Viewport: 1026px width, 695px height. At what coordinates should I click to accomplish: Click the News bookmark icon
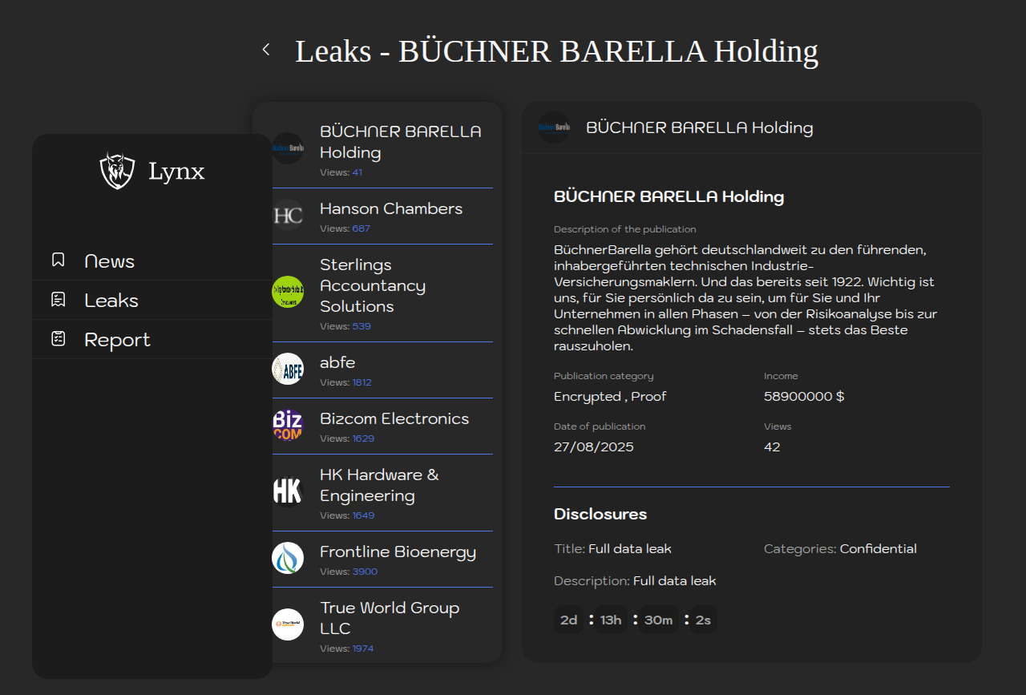pyautogui.click(x=58, y=260)
